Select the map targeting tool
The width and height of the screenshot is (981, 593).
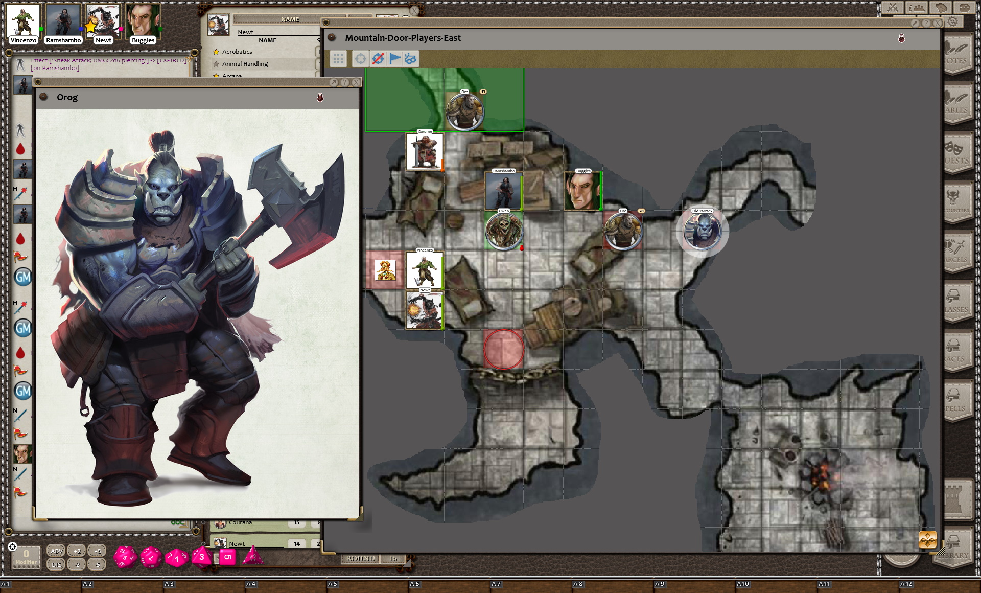tap(360, 59)
